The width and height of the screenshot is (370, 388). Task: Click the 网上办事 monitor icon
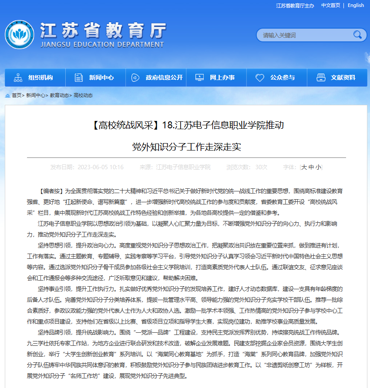199,78
